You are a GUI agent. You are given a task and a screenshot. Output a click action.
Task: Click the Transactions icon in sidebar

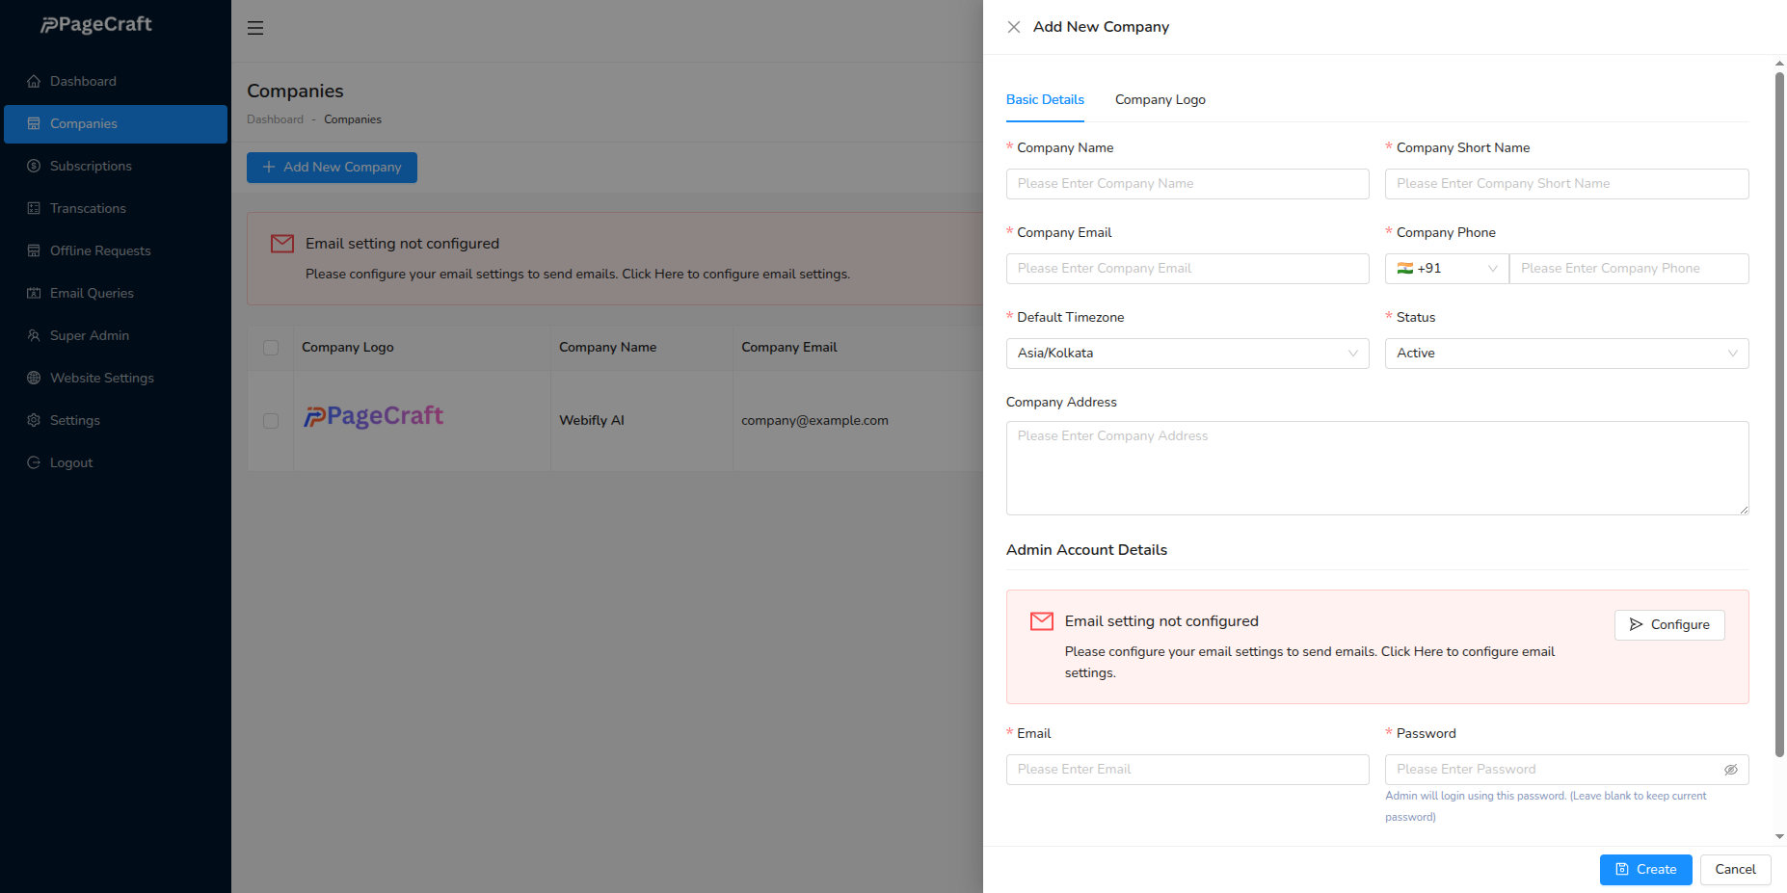pos(34,209)
